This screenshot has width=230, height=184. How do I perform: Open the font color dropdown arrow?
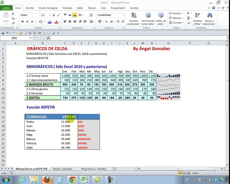[60, 22]
